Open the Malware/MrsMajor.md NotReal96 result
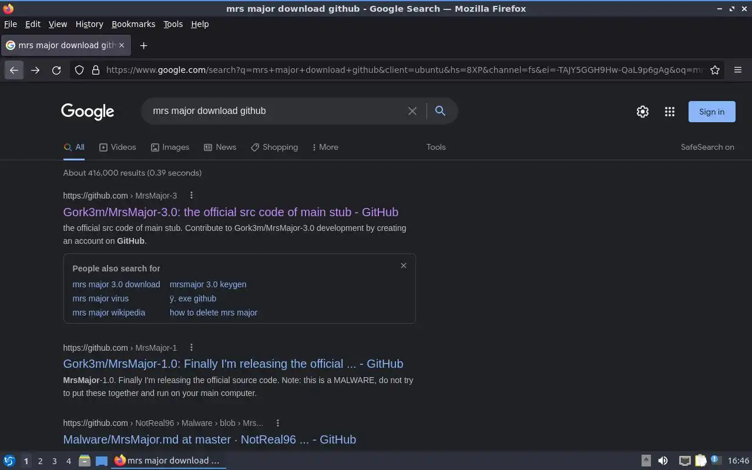The width and height of the screenshot is (752, 470). coord(210,439)
